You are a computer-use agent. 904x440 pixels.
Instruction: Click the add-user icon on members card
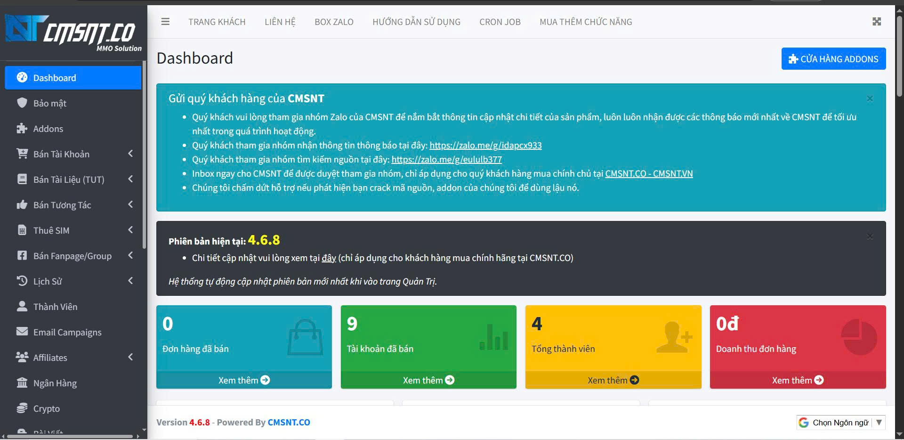674,337
